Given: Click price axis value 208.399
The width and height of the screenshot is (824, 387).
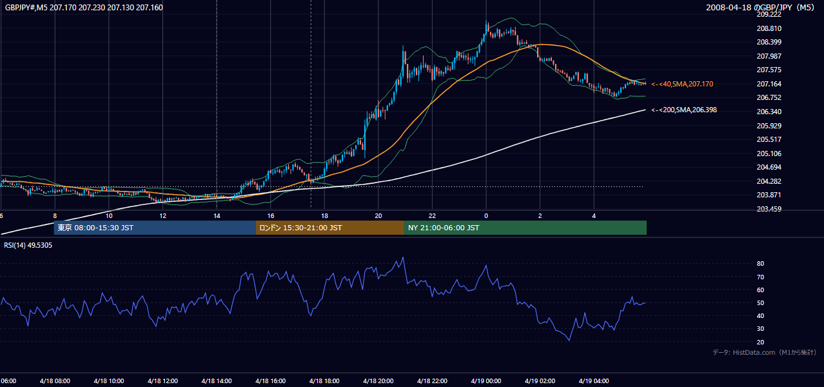Looking at the screenshot, I should pyautogui.click(x=769, y=42).
